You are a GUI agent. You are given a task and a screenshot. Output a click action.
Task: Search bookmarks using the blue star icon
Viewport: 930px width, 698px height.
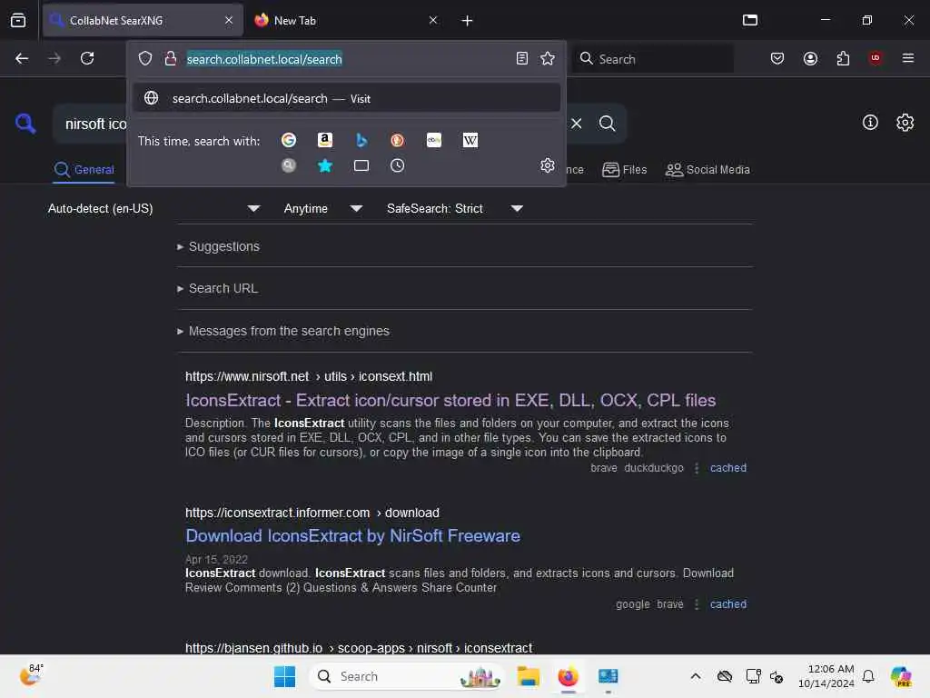[x=324, y=165]
